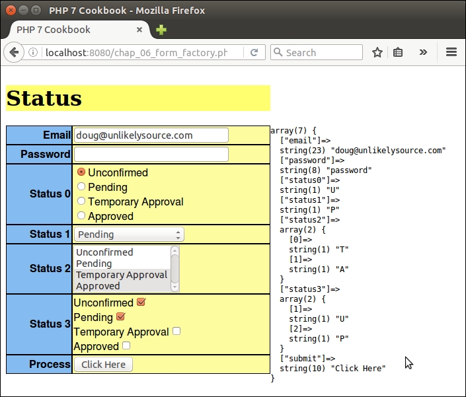466x397 pixels.
Task: Select the Pending radio button
Action: point(81,187)
